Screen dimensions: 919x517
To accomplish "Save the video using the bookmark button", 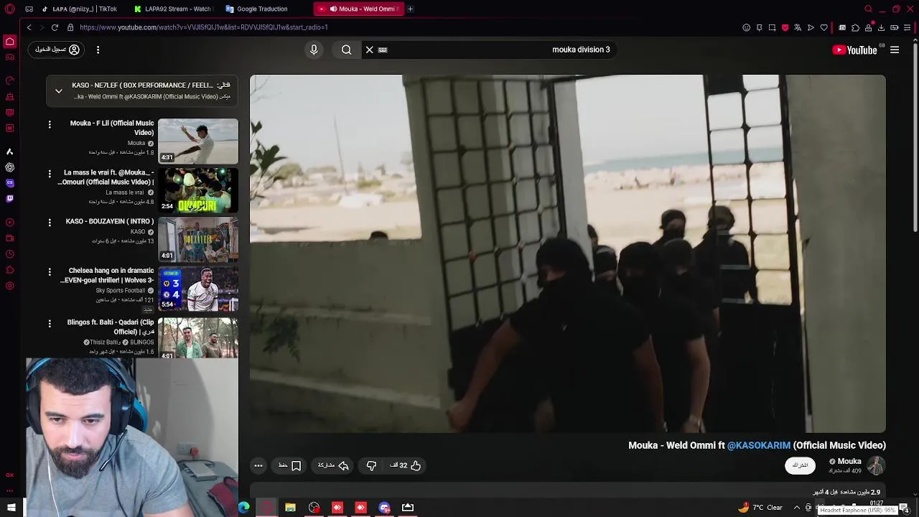I will click(290, 465).
